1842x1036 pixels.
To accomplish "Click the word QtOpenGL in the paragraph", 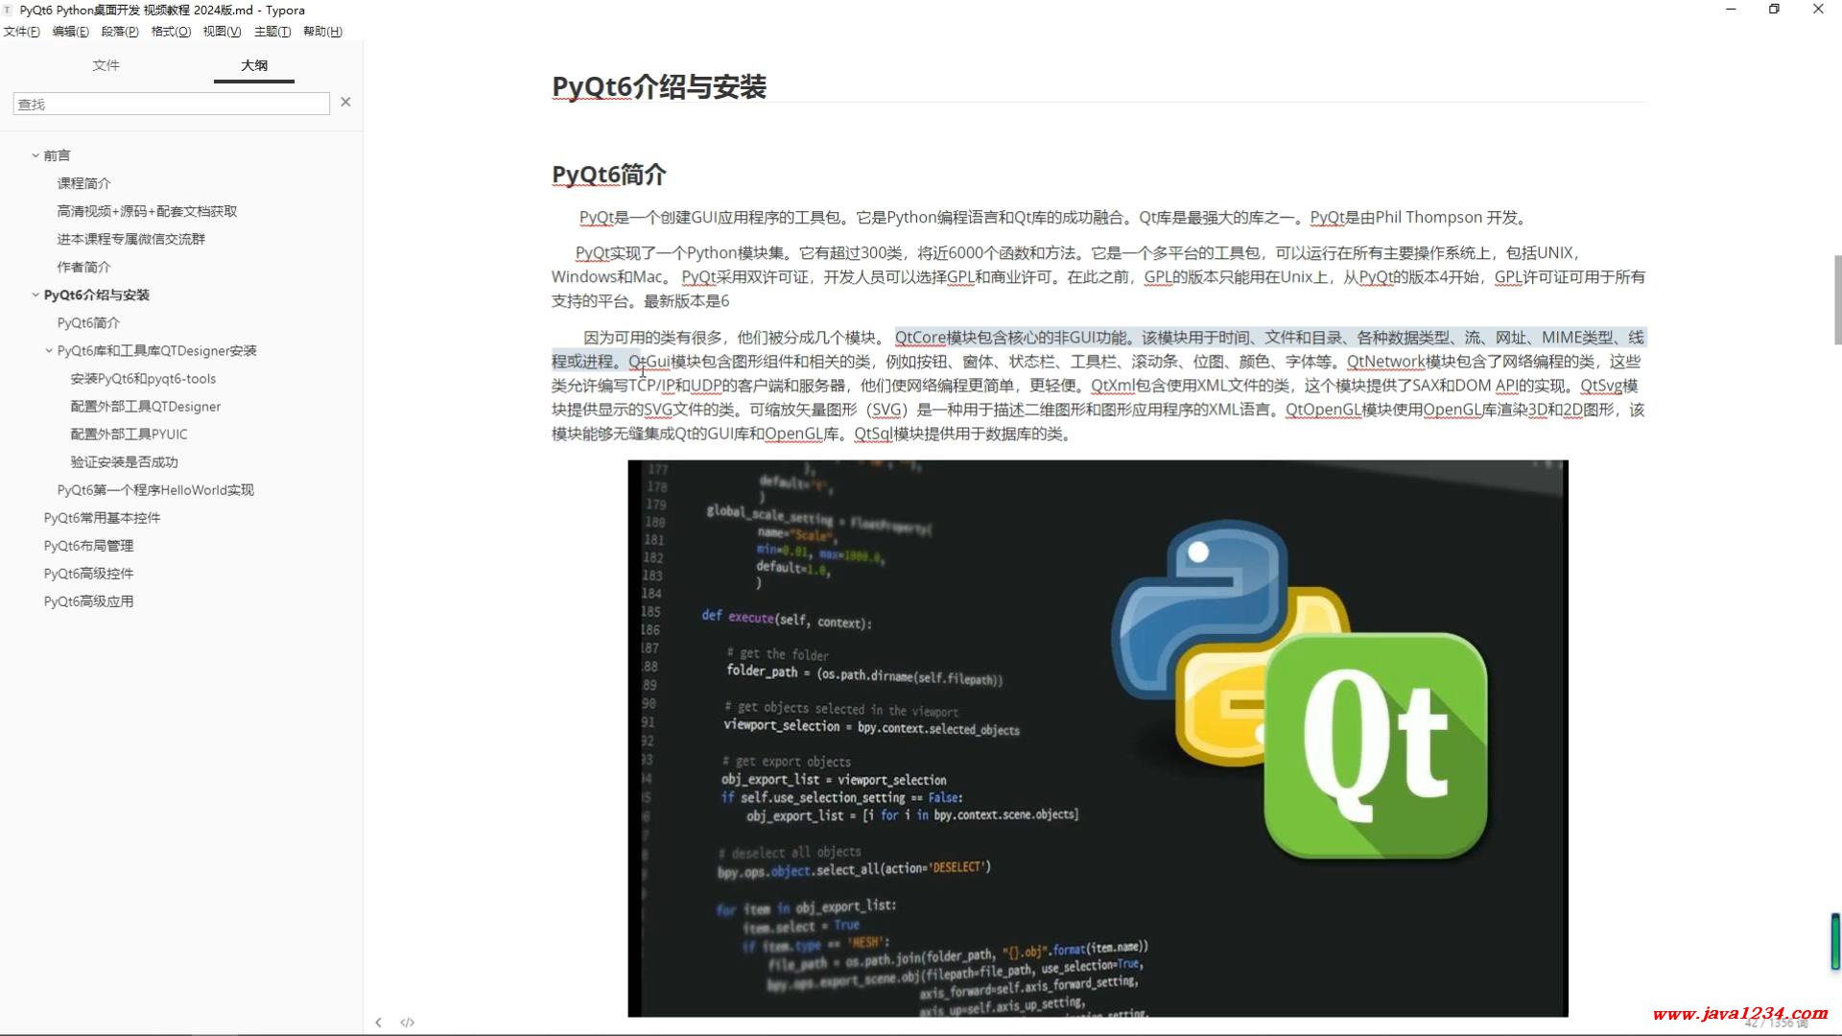I will point(1323,410).
